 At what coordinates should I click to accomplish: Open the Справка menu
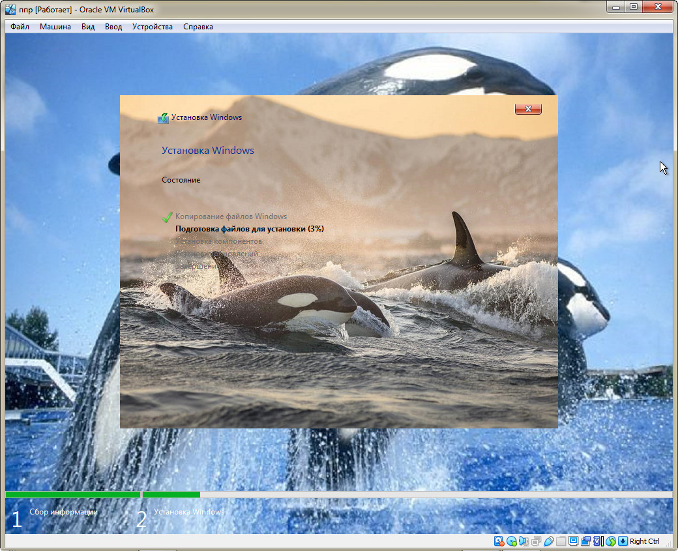pos(198,27)
